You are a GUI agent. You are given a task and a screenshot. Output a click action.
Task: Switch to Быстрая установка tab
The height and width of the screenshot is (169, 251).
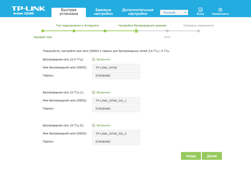pos(69,12)
